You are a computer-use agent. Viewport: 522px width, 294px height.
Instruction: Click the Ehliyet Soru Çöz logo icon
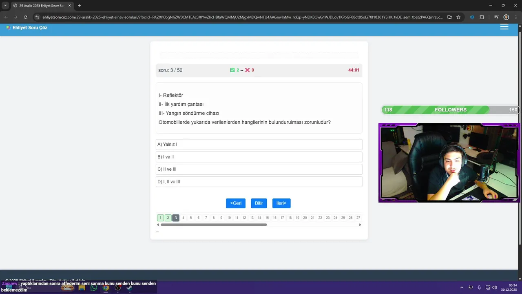click(8, 27)
